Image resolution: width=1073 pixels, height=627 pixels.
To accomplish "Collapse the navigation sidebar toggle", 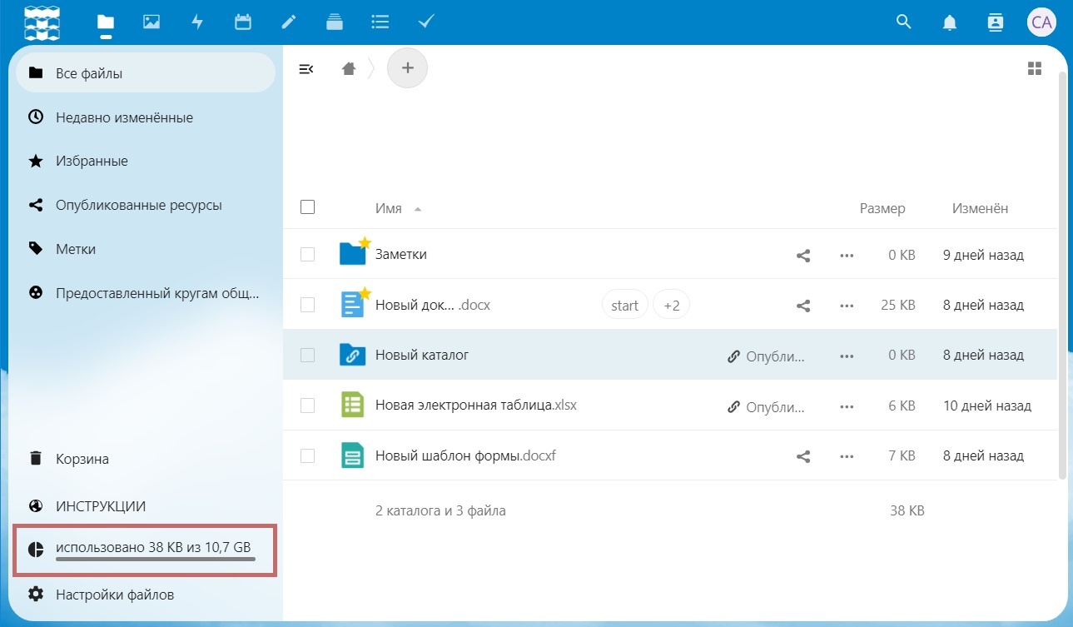I will point(306,69).
